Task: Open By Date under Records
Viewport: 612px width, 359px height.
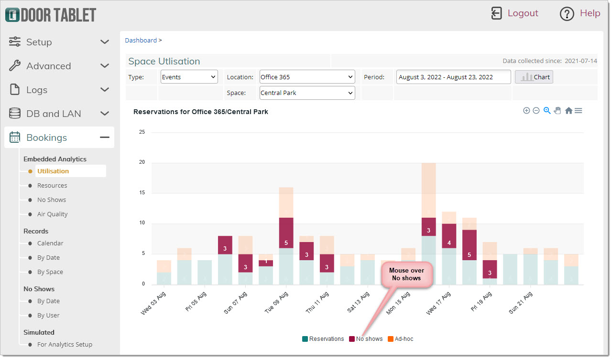Action: pyautogui.click(x=48, y=257)
